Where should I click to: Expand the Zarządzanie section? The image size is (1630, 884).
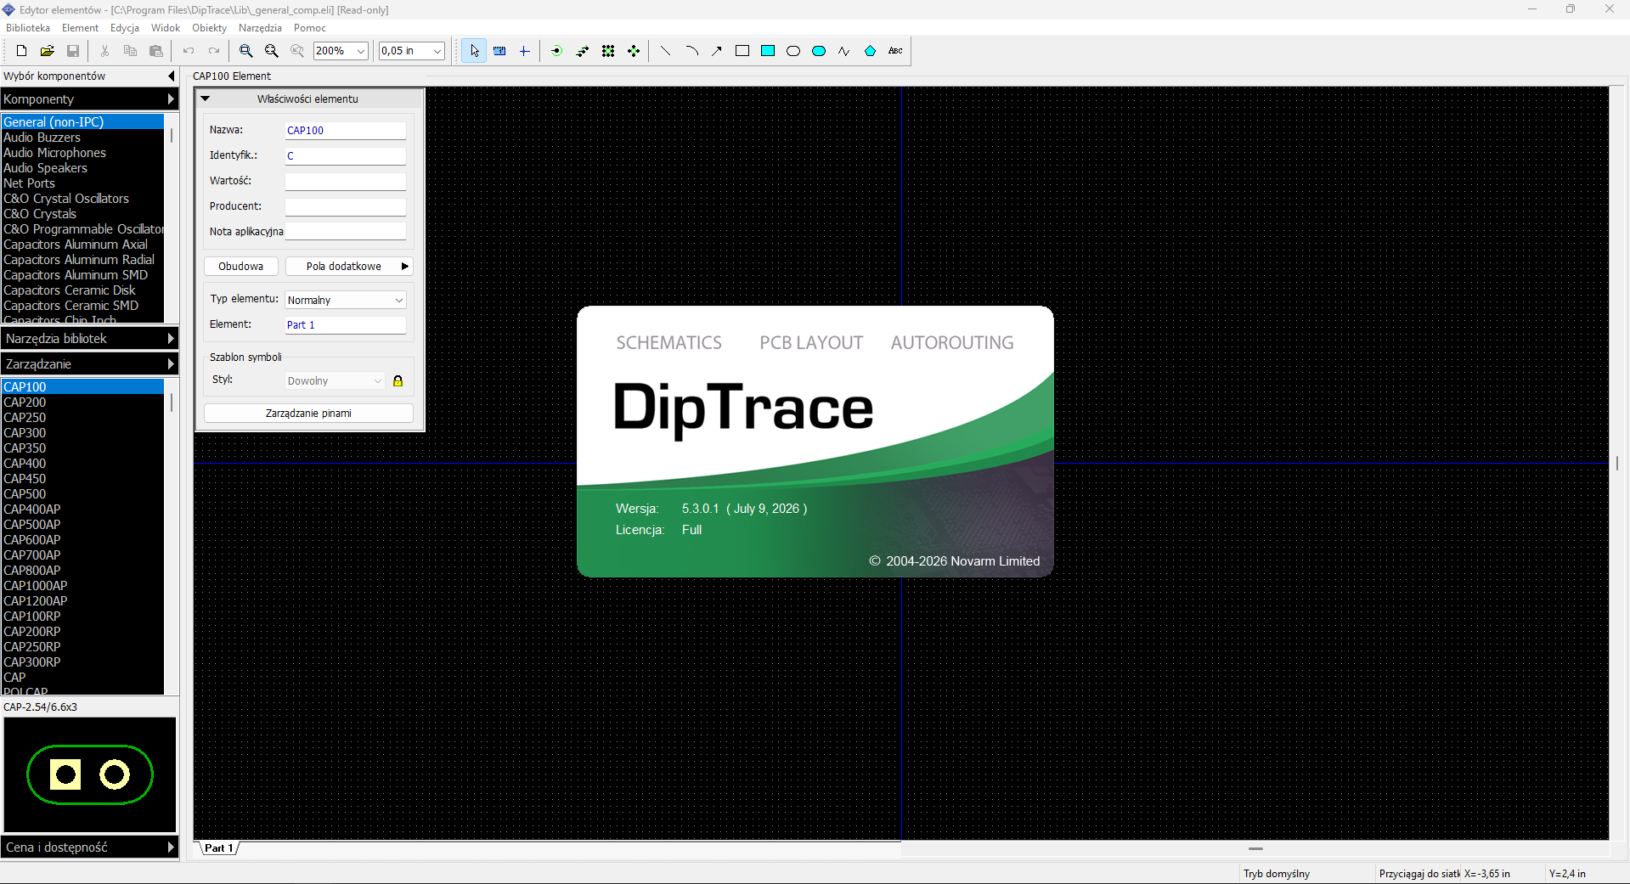[89, 364]
